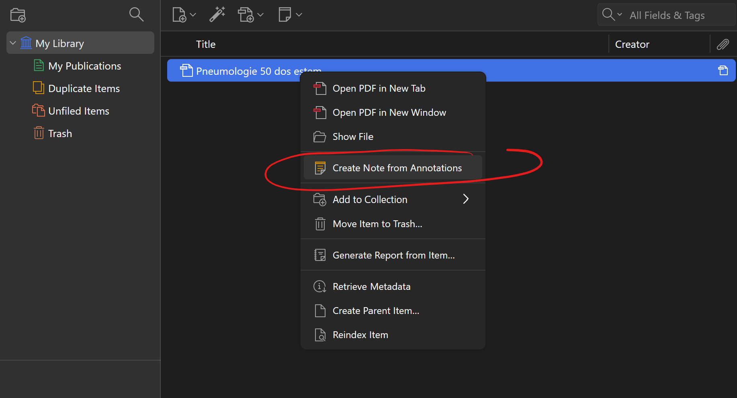Expand the New Note dropdown arrow
Image resolution: width=737 pixels, height=398 pixels.
pos(299,15)
